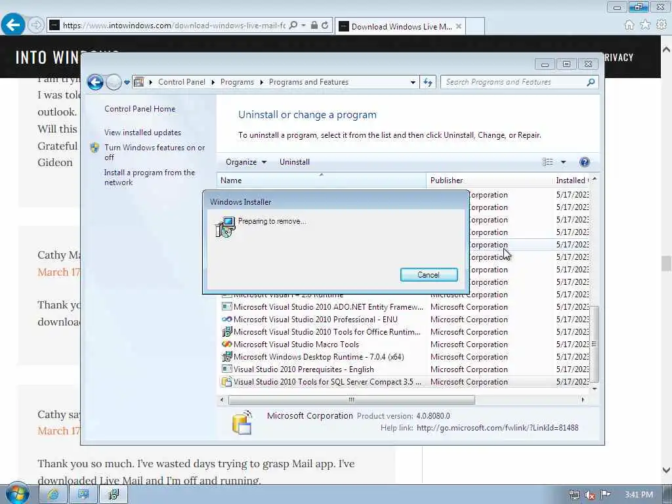Click the browser forward arrow button
The image size is (672, 504).
point(36,25)
